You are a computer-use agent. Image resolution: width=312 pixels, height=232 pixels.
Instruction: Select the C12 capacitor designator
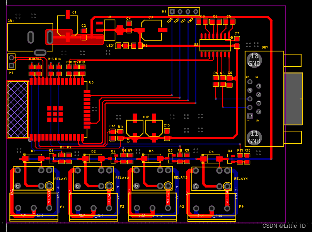point(146,117)
